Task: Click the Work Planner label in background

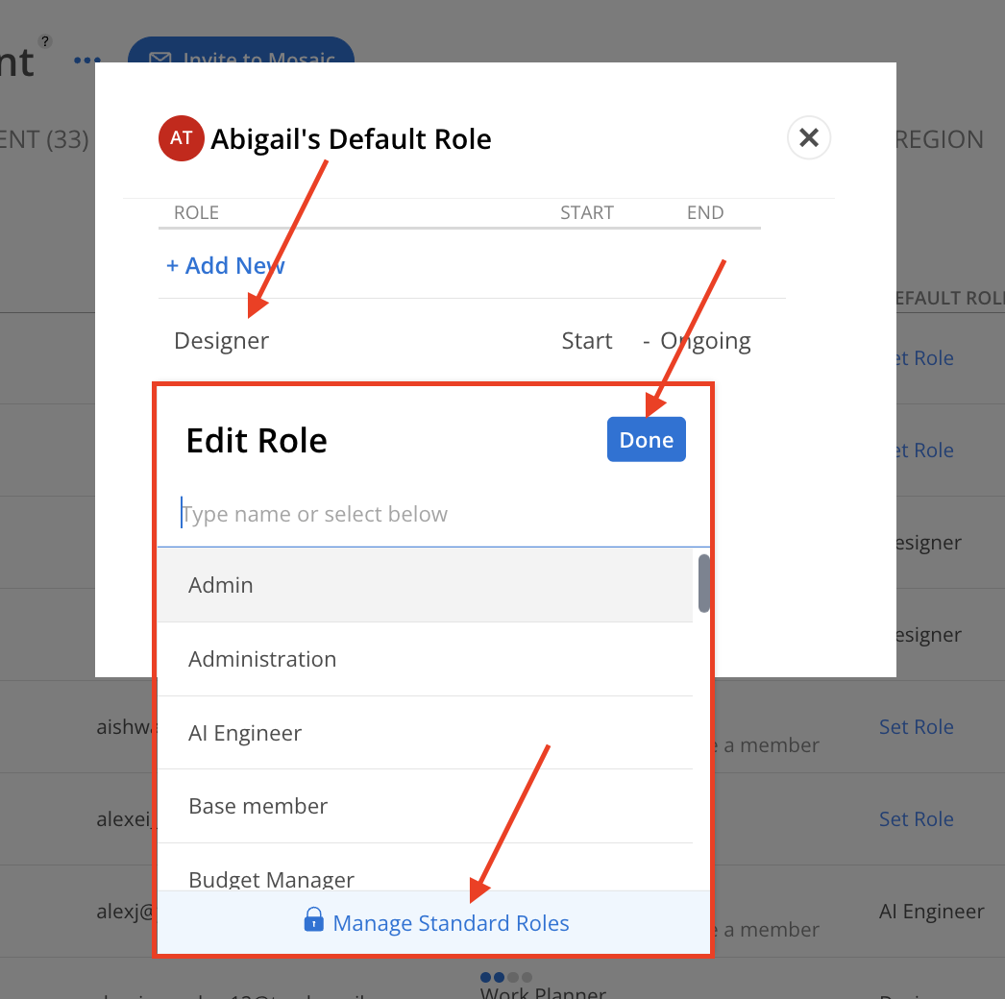Action: (x=543, y=992)
